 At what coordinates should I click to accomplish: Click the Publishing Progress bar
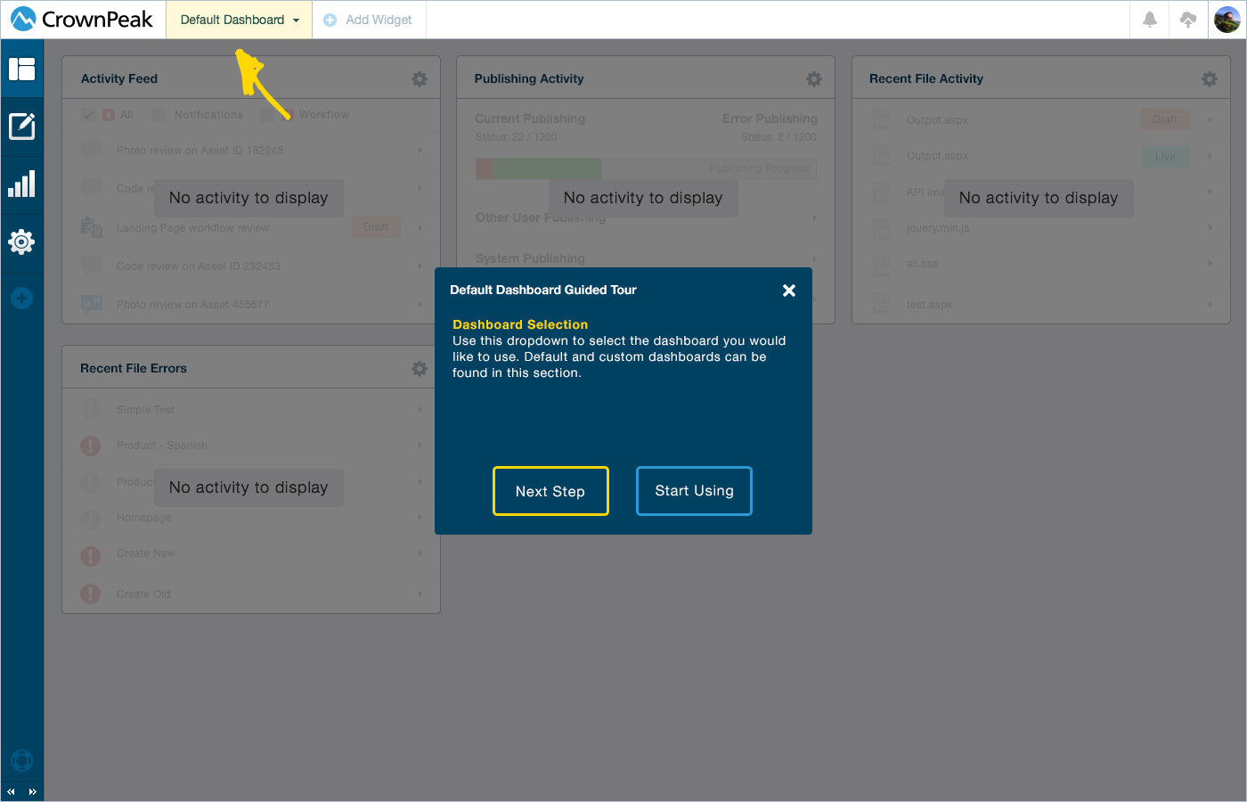(646, 168)
